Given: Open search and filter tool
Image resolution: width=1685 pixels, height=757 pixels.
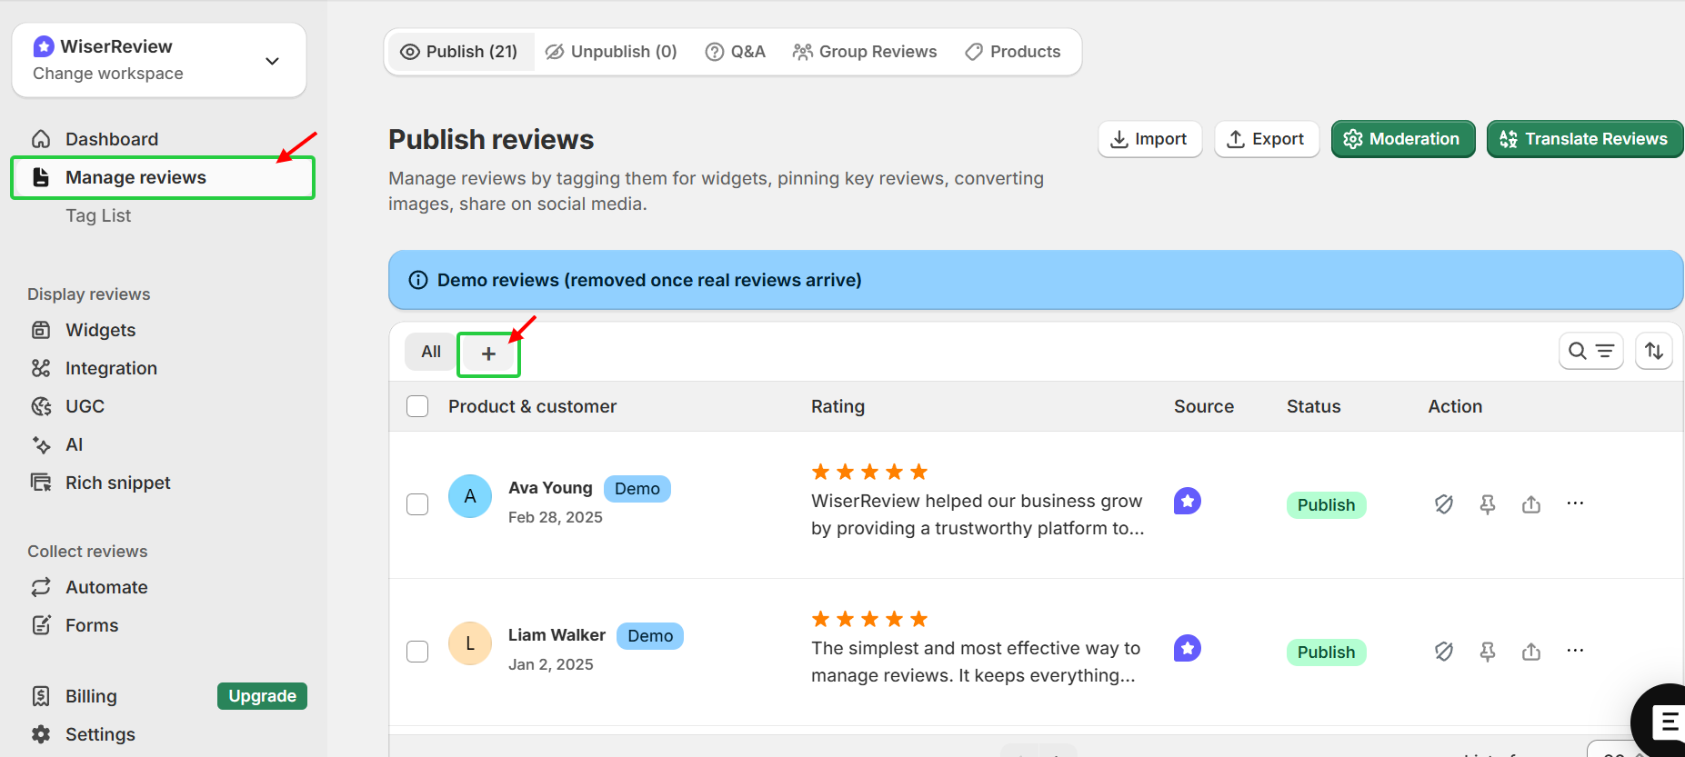Looking at the screenshot, I should (1591, 351).
